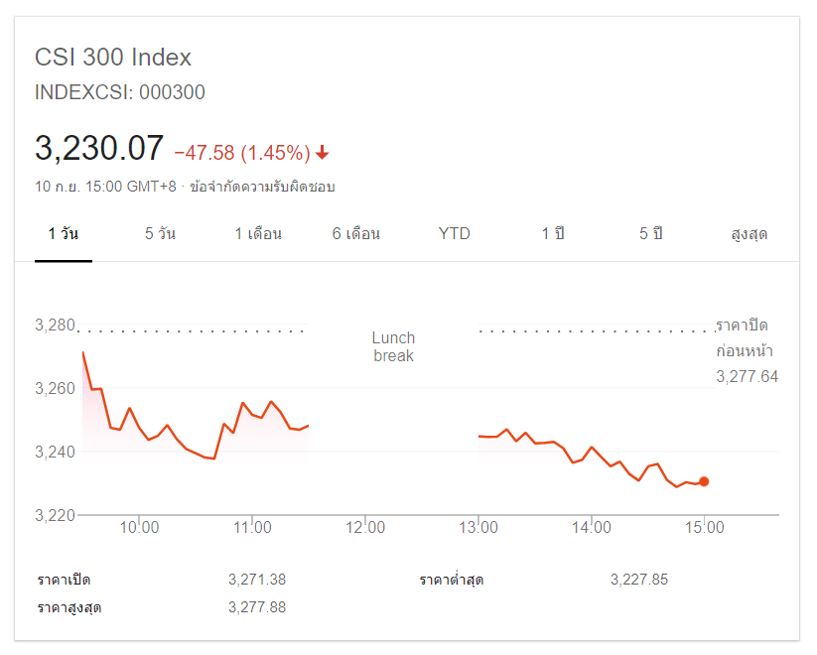Switch to YTD chart range
The height and width of the screenshot is (655, 817).
pos(454,234)
